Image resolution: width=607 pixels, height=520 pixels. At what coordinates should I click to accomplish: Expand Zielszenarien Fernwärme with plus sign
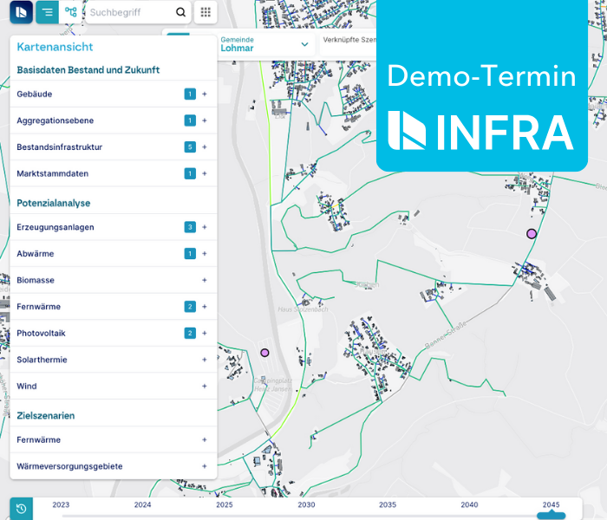(x=205, y=440)
